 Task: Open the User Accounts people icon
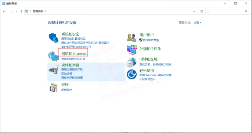coord(132,38)
